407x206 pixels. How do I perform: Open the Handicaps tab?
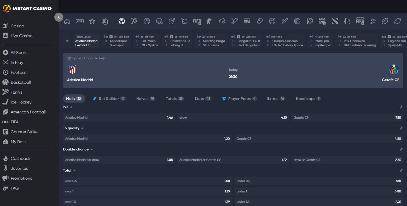click(308, 99)
